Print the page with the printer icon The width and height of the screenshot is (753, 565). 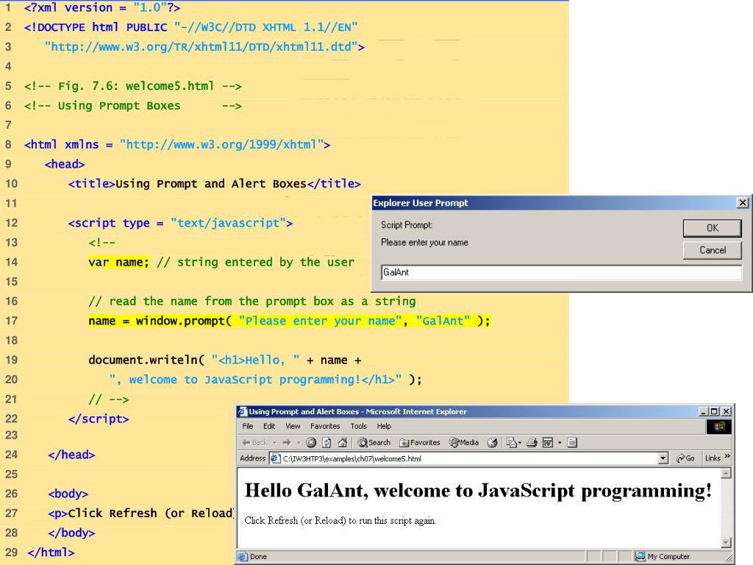point(532,442)
